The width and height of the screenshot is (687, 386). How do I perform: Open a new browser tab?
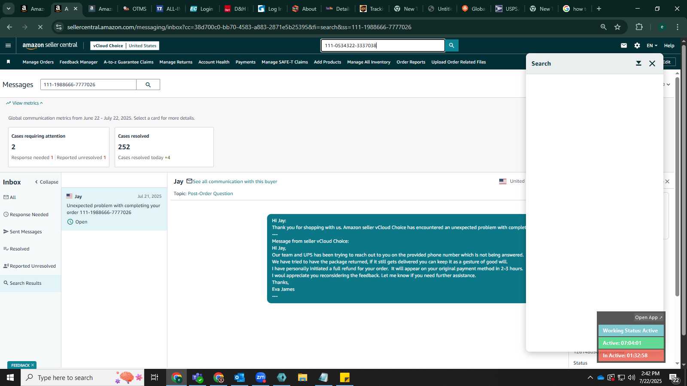point(599,9)
